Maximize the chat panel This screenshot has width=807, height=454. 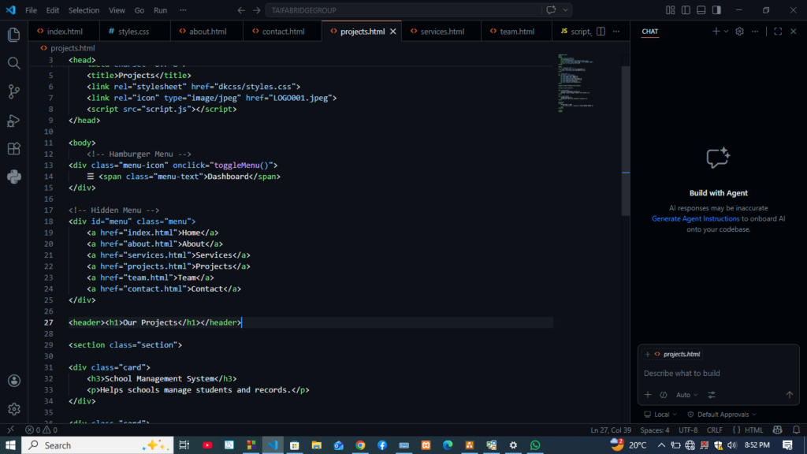click(778, 32)
